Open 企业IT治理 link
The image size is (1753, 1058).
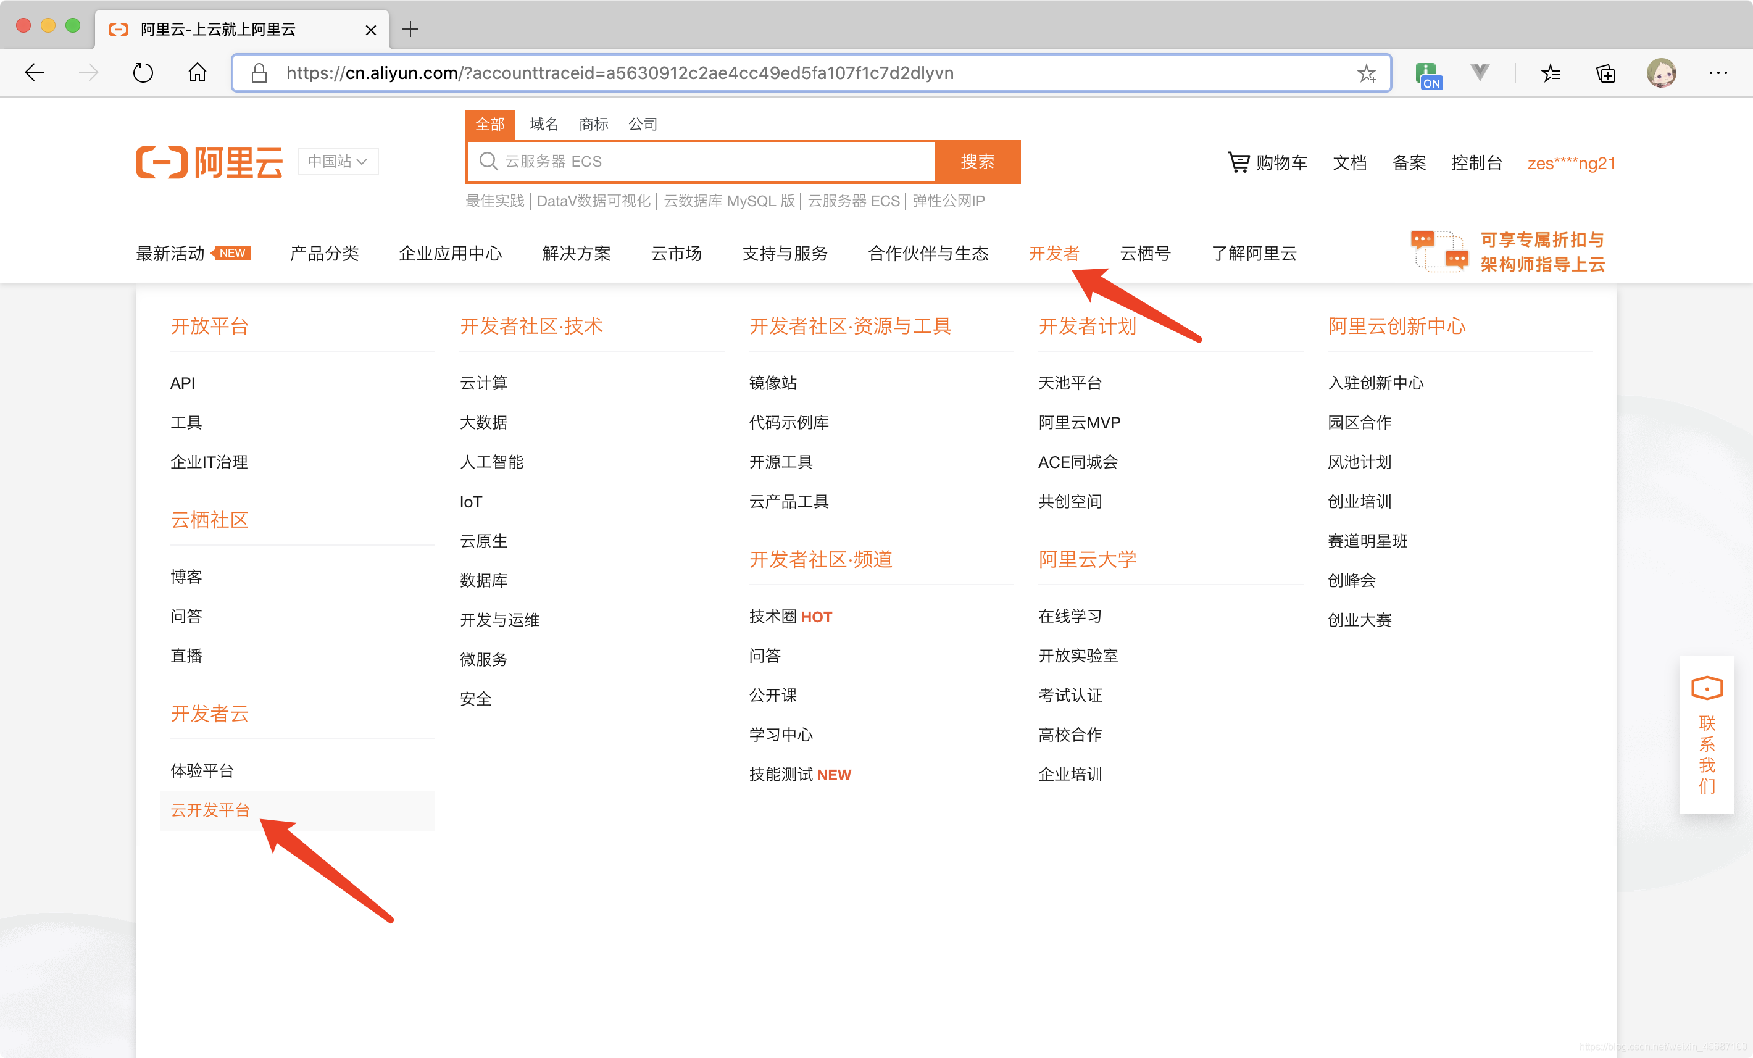pyautogui.click(x=209, y=462)
